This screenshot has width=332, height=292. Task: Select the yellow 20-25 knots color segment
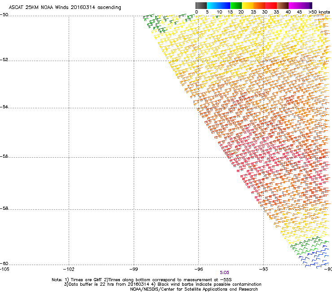248,5
